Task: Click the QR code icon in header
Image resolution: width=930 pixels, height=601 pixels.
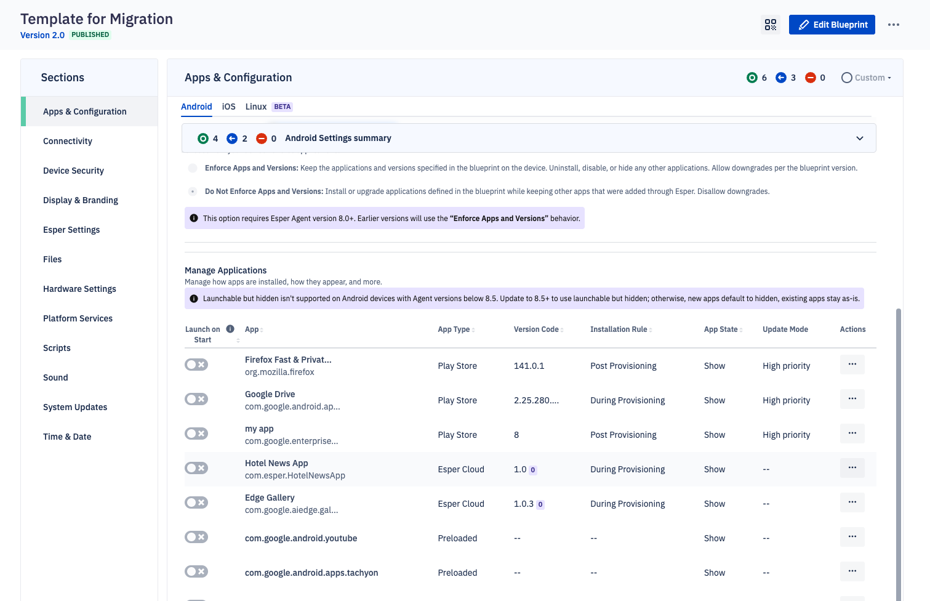Action: coord(770,25)
